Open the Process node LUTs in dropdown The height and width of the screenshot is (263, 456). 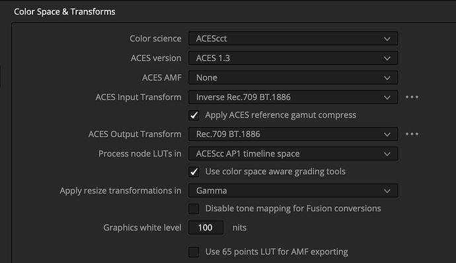(293, 153)
